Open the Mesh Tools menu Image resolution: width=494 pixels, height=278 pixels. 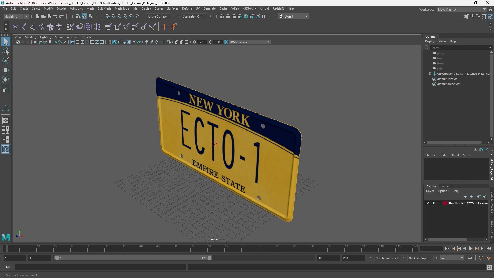[122, 8]
